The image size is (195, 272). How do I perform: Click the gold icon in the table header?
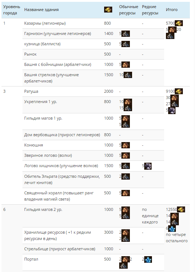click(x=108, y=10)
